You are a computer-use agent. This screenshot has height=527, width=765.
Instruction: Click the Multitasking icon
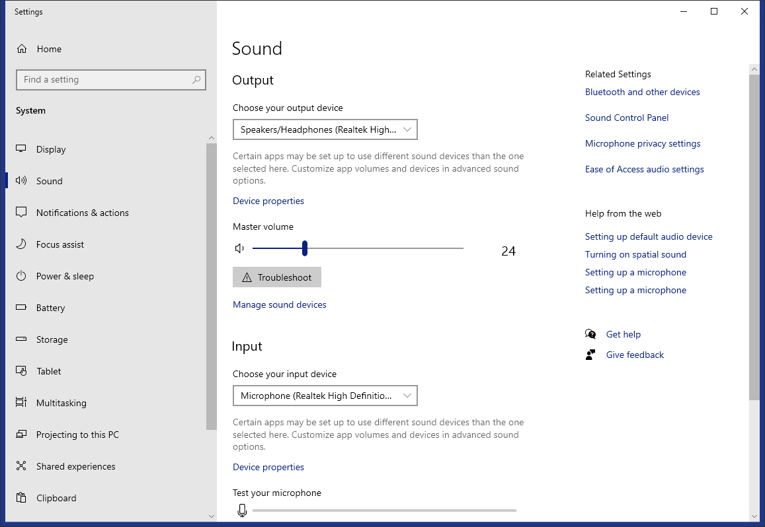tap(21, 402)
